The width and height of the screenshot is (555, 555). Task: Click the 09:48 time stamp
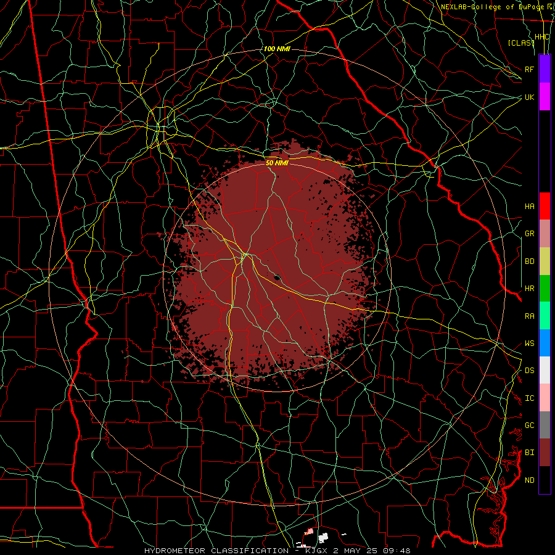397,551
